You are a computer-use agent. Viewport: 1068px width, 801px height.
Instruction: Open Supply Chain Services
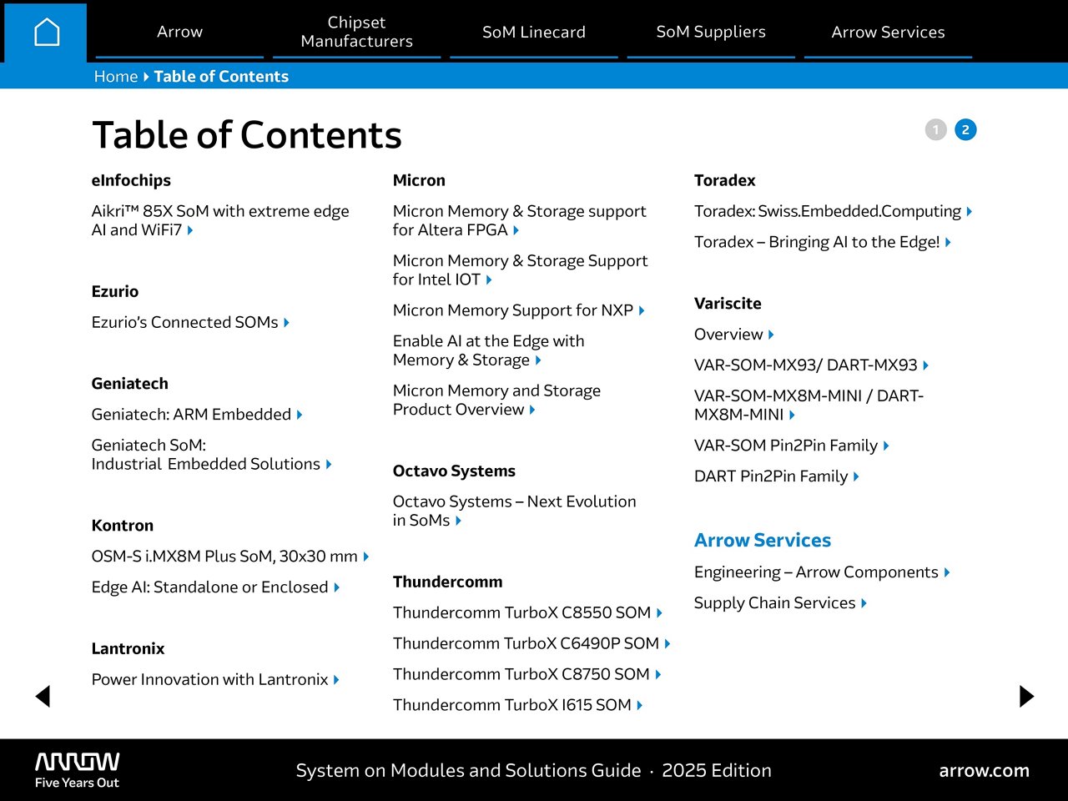781,602
